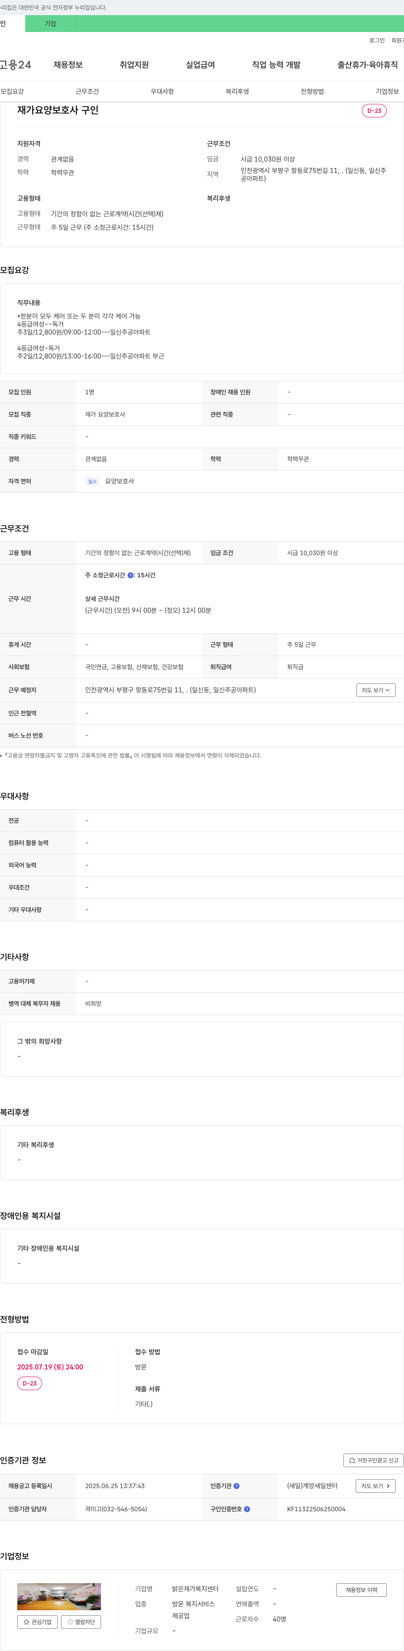This screenshot has width=404, height=1651.
Task: Jump to the 복리후생 section tab
Action: pyautogui.click(x=237, y=92)
